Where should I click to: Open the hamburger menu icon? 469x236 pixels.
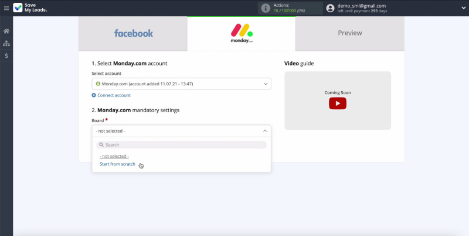(x=6, y=8)
